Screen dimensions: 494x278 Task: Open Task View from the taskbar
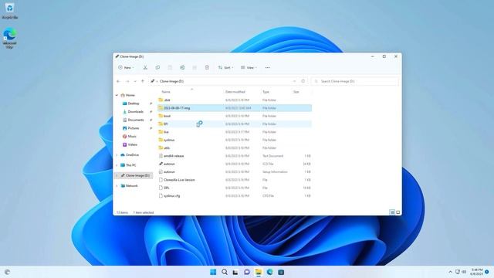point(235,272)
